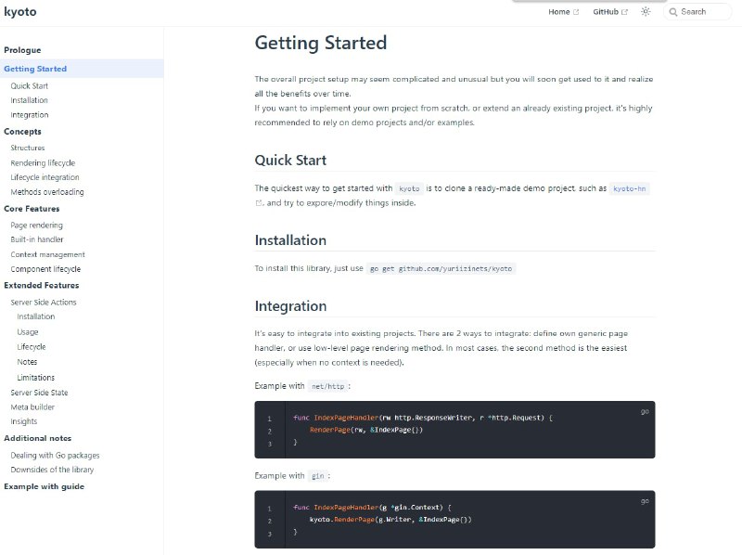Collapse the Getting Started sidebar section
This screenshot has height=555, width=742.
pyautogui.click(x=35, y=69)
